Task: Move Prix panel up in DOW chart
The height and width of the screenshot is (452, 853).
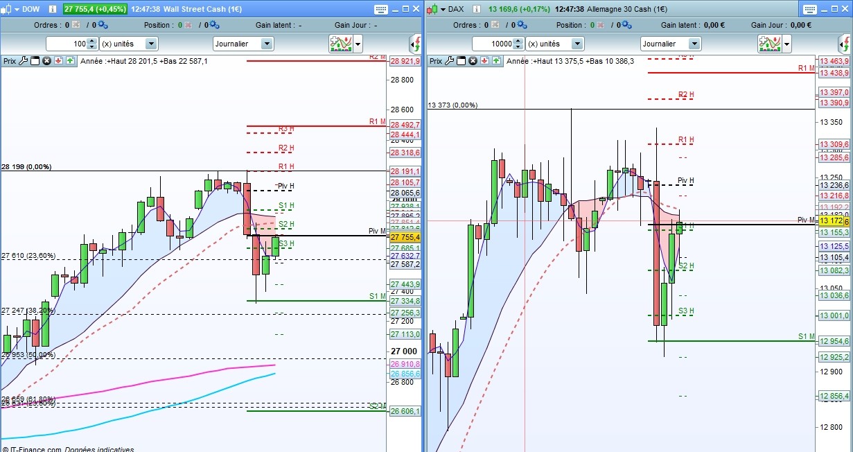Action: [x=70, y=61]
